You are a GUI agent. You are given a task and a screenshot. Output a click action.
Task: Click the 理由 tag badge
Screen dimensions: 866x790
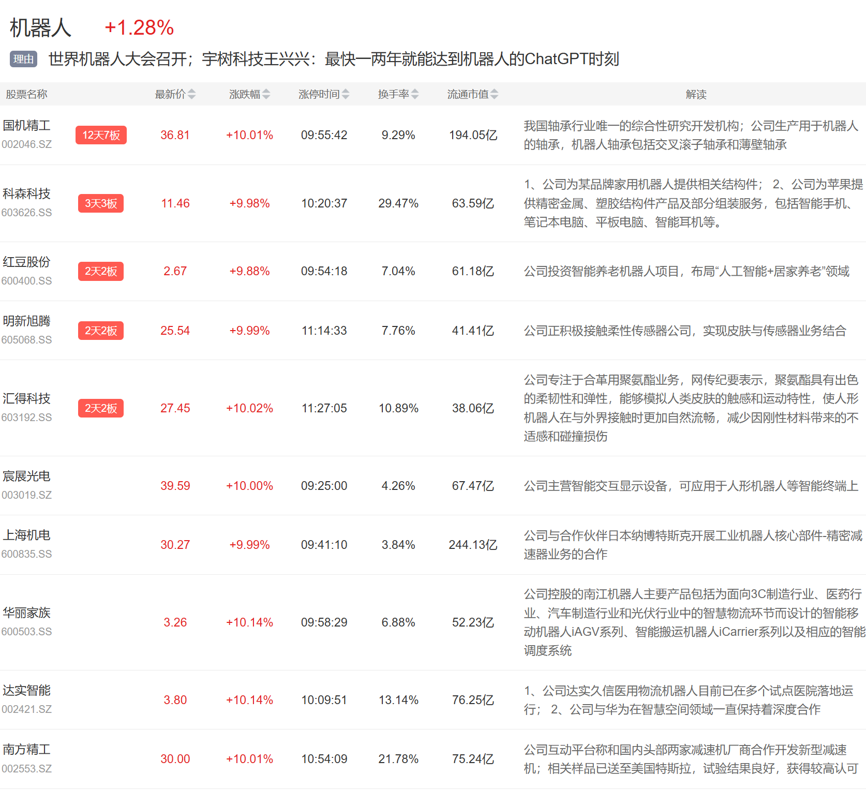pyautogui.click(x=23, y=59)
